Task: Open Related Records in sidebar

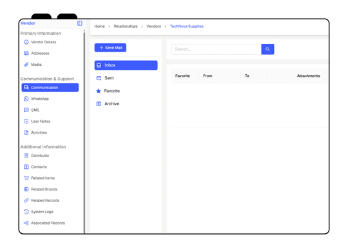Action: (x=50, y=200)
